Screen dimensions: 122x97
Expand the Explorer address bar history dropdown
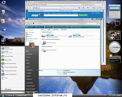pyautogui.click(x=79, y=24)
